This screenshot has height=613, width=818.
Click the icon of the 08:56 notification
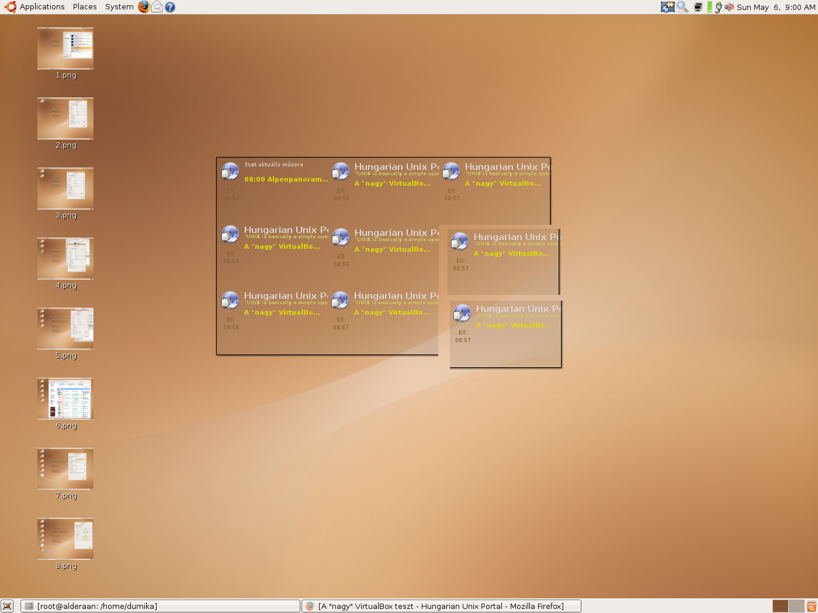coord(341,237)
